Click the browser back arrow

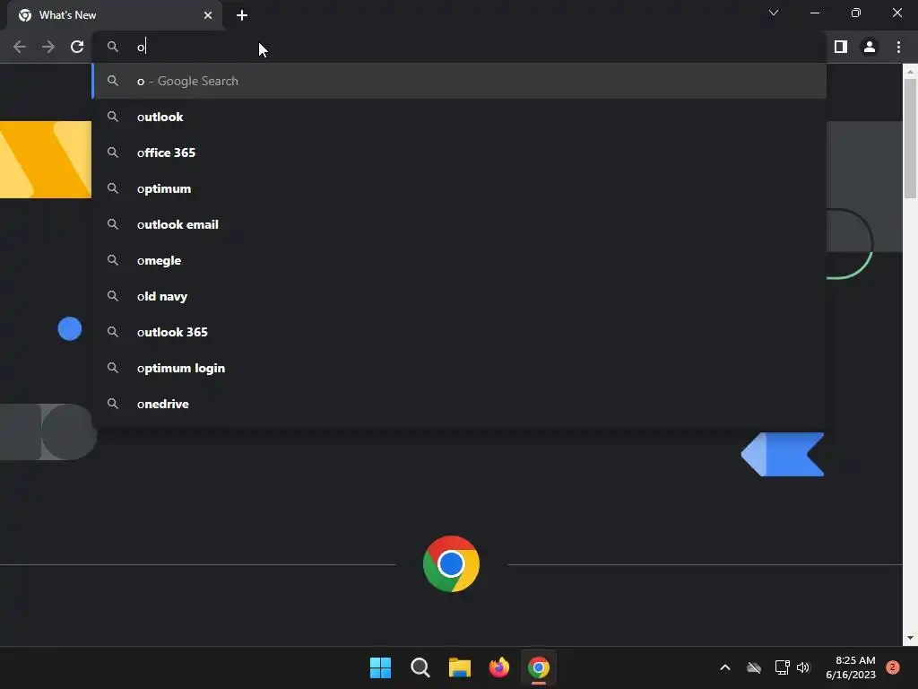pos(20,47)
